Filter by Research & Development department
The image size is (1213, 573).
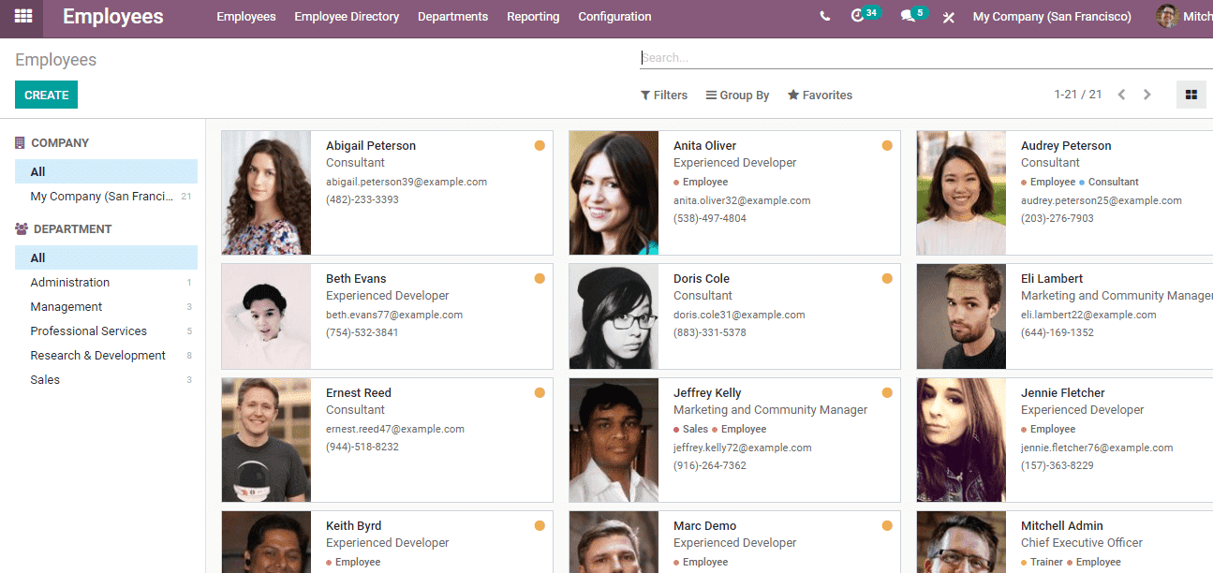(x=106, y=355)
